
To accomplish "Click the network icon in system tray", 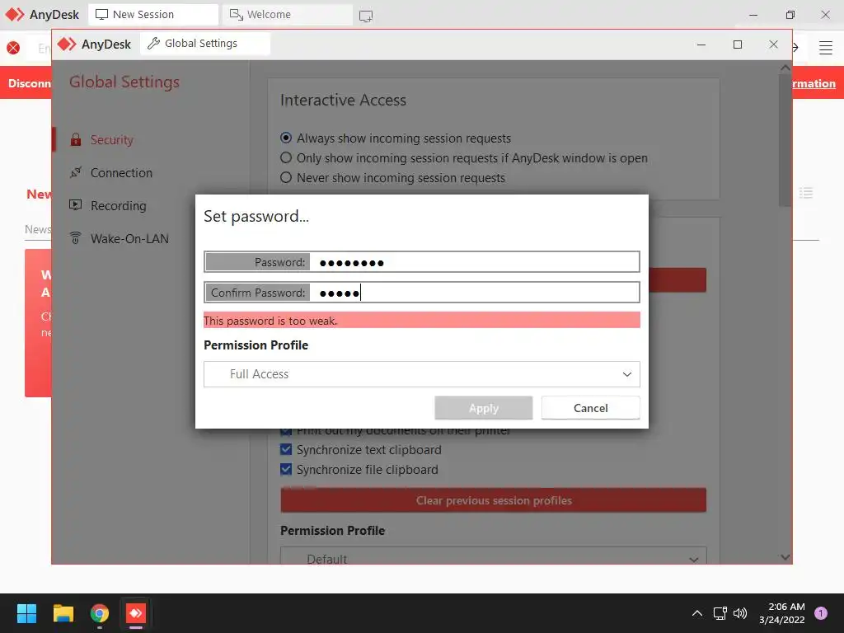I will pyautogui.click(x=720, y=613).
